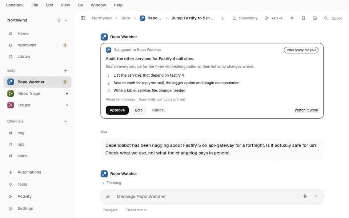The image size is (349, 218).
Task: Bookmark this conversation
Action: coord(303,18)
